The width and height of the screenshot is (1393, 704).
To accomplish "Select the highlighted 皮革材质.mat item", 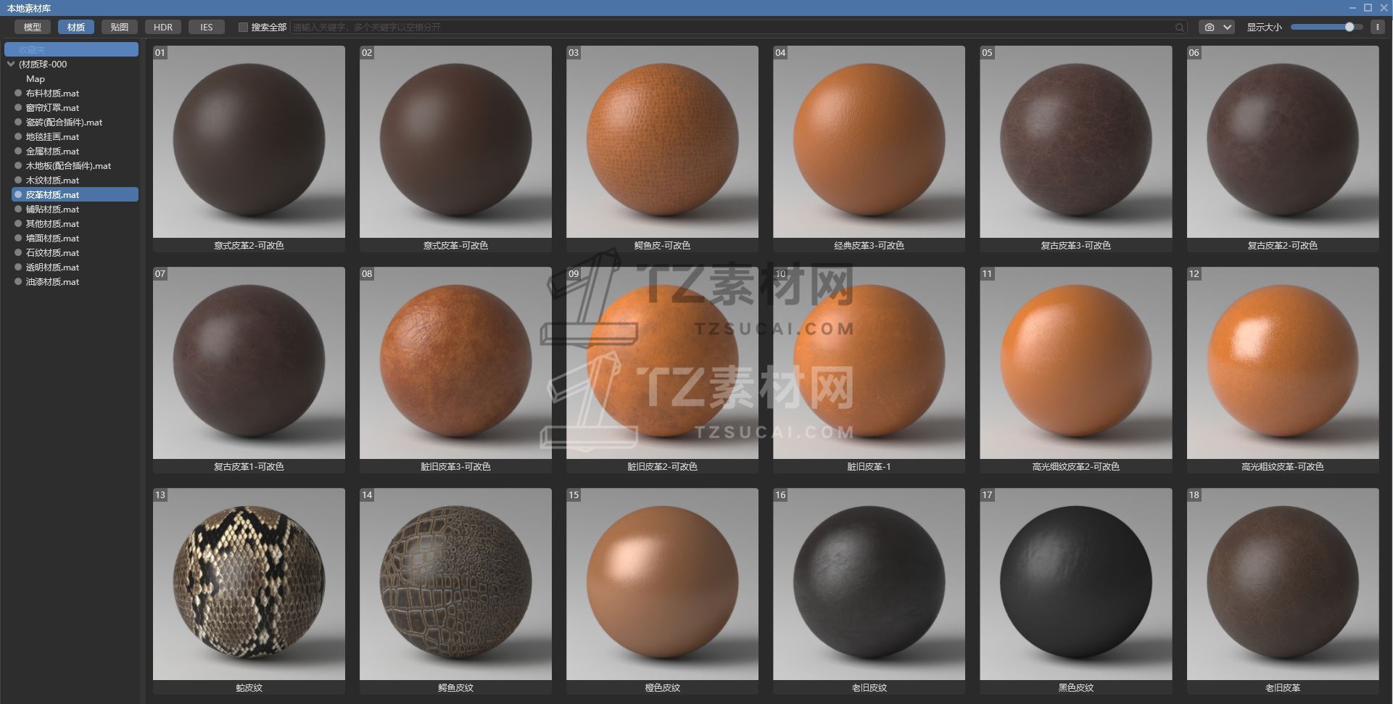I will click(75, 194).
